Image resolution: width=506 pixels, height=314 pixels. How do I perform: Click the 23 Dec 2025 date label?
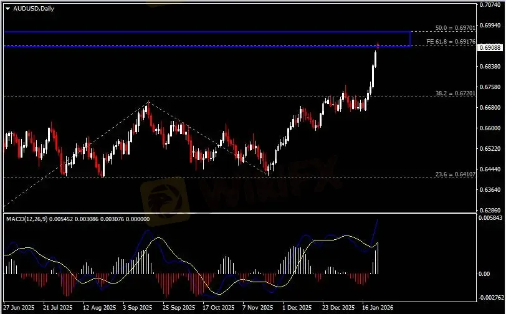click(x=339, y=308)
